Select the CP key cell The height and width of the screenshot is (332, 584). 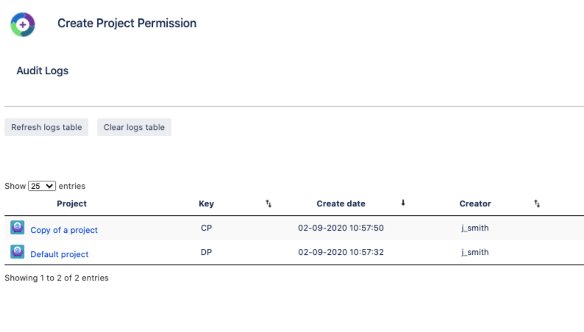click(x=206, y=228)
